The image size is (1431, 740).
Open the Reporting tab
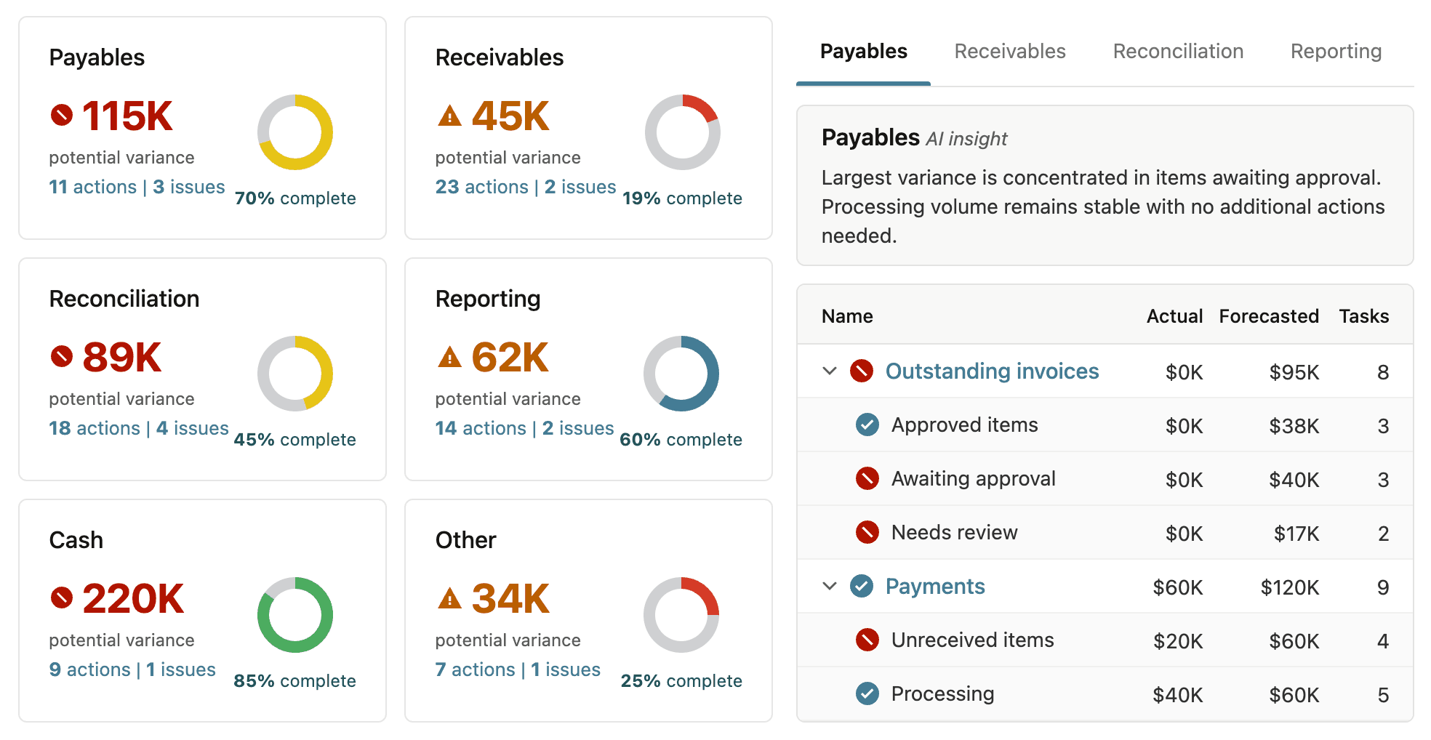[x=1335, y=51]
